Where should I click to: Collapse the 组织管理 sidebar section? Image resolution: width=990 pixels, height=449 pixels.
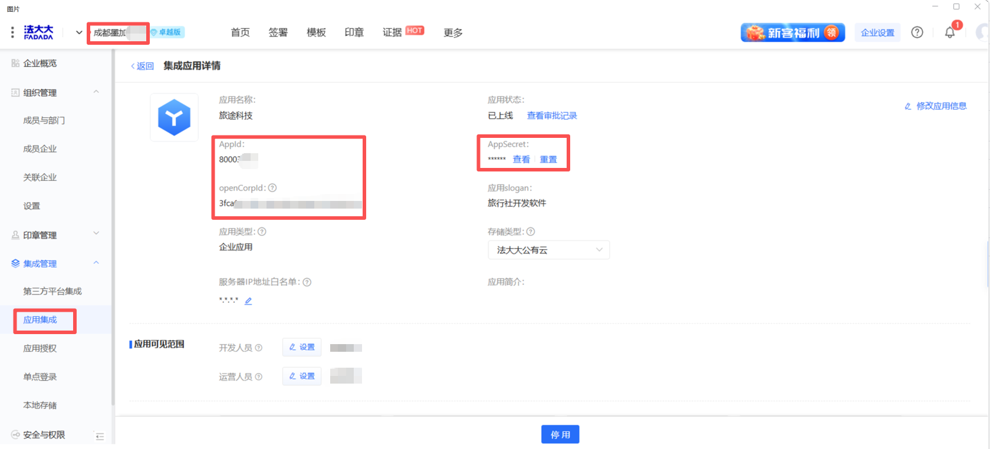coord(96,92)
